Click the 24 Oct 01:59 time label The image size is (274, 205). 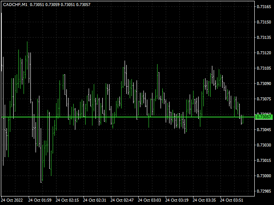click(x=40, y=200)
